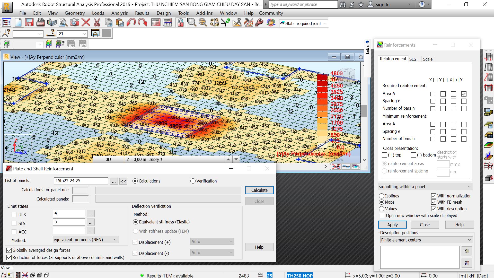This screenshot has width=494, height=278.
Task: Click the favorites star icon in title bar
Action: click(x=361, y=4)
